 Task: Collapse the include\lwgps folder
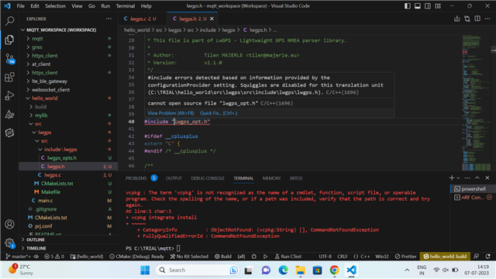[40, 150]
